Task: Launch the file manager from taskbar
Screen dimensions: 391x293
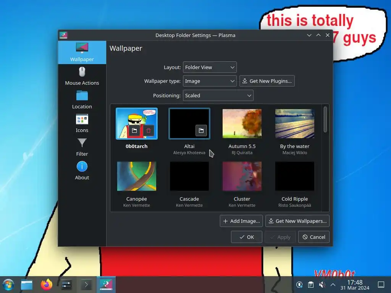Action: point(27,285)
